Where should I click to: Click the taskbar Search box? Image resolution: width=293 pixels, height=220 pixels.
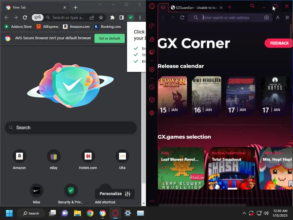31,213
